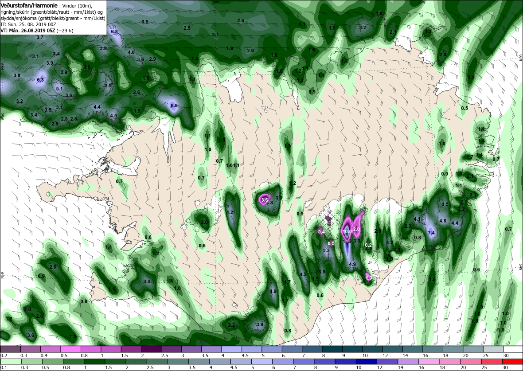
Task: Click the 3.7 precipitation value
Action: [x=40, y=37]
